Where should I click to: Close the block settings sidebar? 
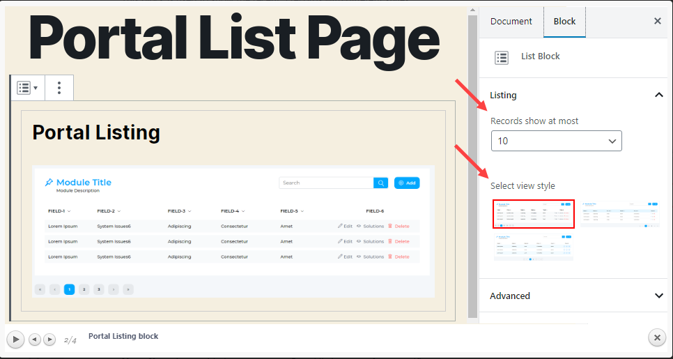point(657,22)
